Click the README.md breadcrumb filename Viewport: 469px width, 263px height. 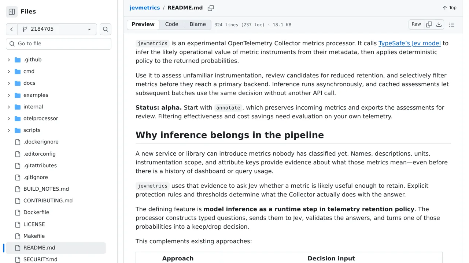[x=185, y=8]
